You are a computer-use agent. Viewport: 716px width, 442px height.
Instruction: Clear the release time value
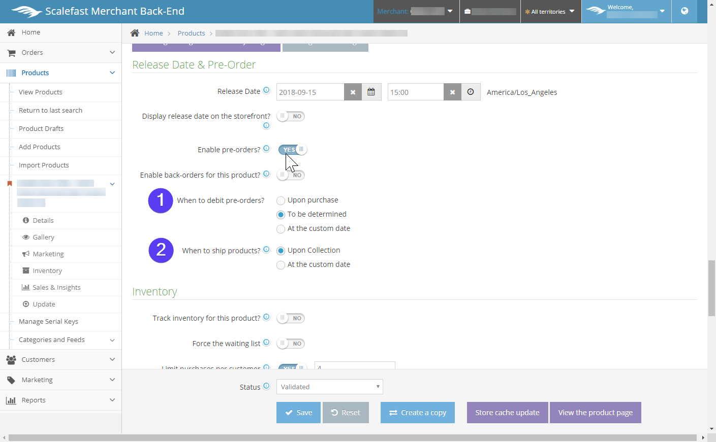pos(452,92)
